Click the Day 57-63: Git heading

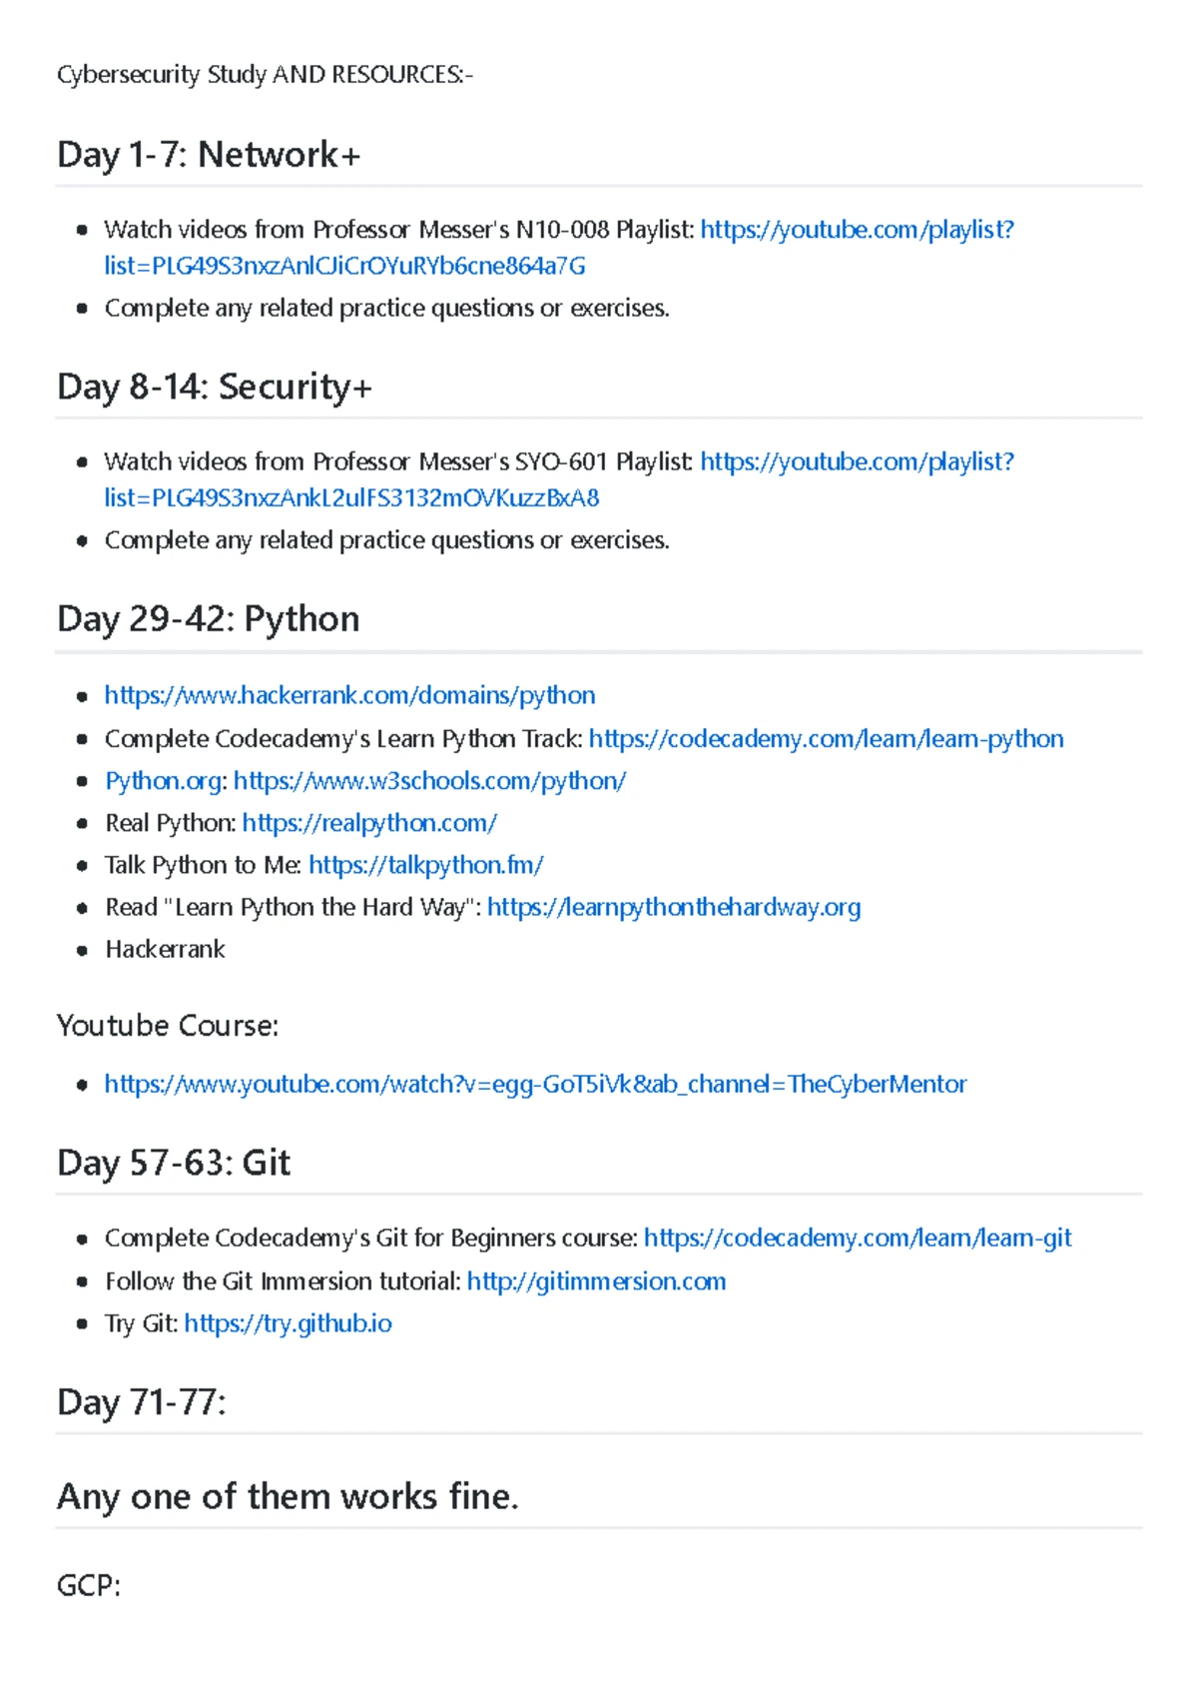coord(174,1163)
